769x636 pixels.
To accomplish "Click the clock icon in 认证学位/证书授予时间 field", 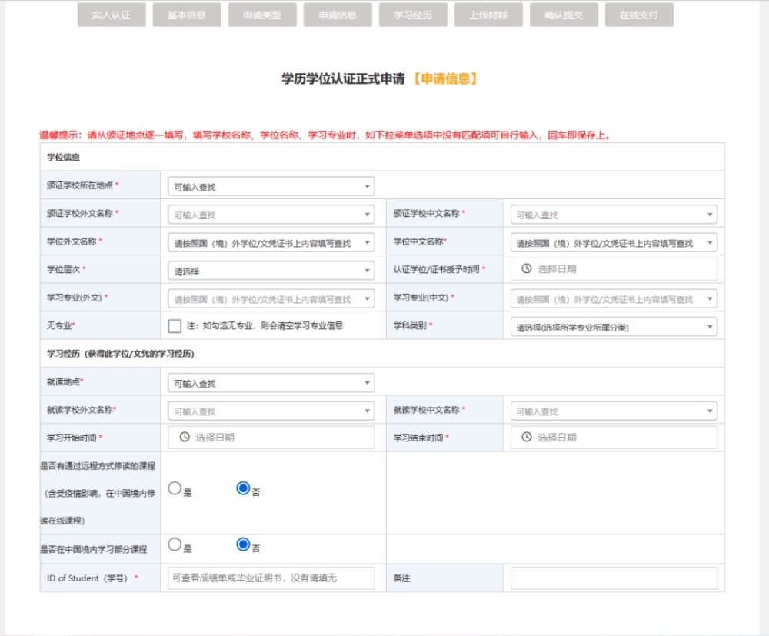I will pos(526,268).
